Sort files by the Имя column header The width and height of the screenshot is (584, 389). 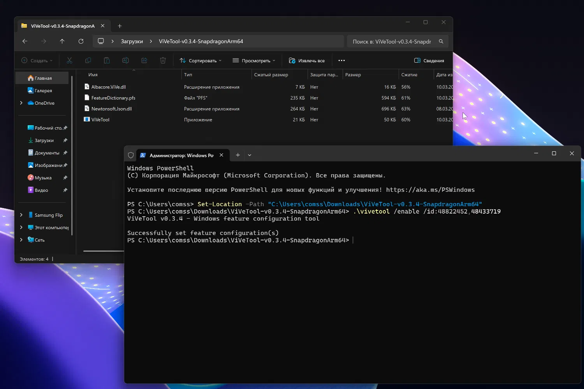click(x=93, y=75)
